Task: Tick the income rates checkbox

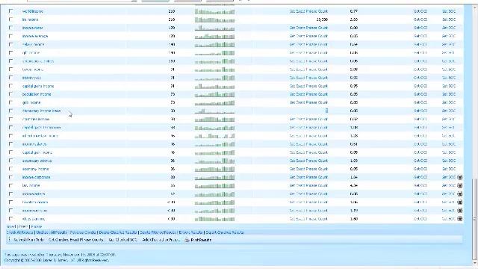Action: 11,28
